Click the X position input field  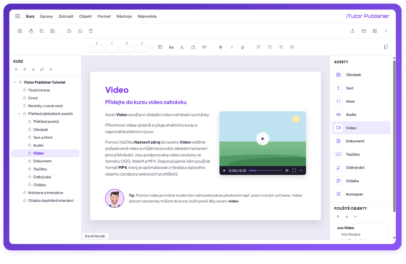(x=97, y=49)
